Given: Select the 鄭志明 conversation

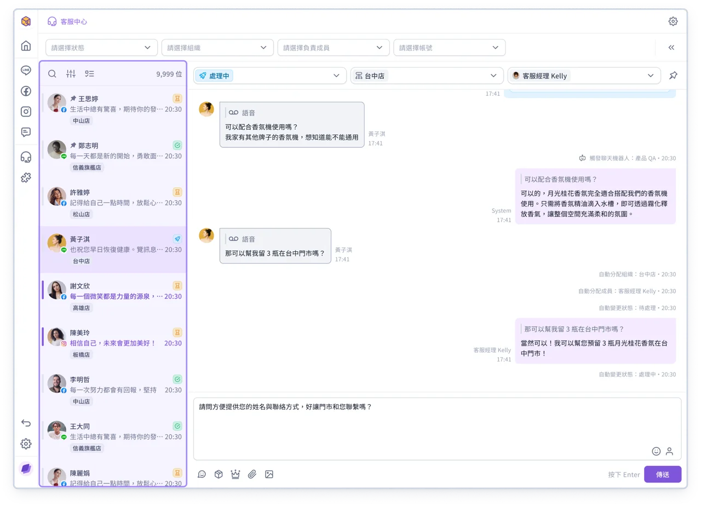Looking at the screenshot, I should [113, 156].
